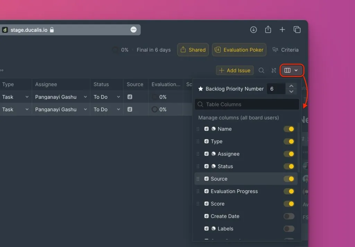Enable the Labels column toggle

click(x=289, y=229)
